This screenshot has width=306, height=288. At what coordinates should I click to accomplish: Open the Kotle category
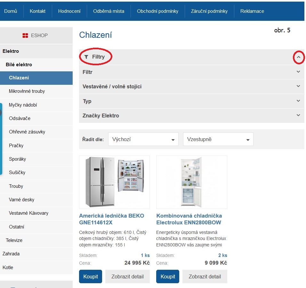(36, 267)
